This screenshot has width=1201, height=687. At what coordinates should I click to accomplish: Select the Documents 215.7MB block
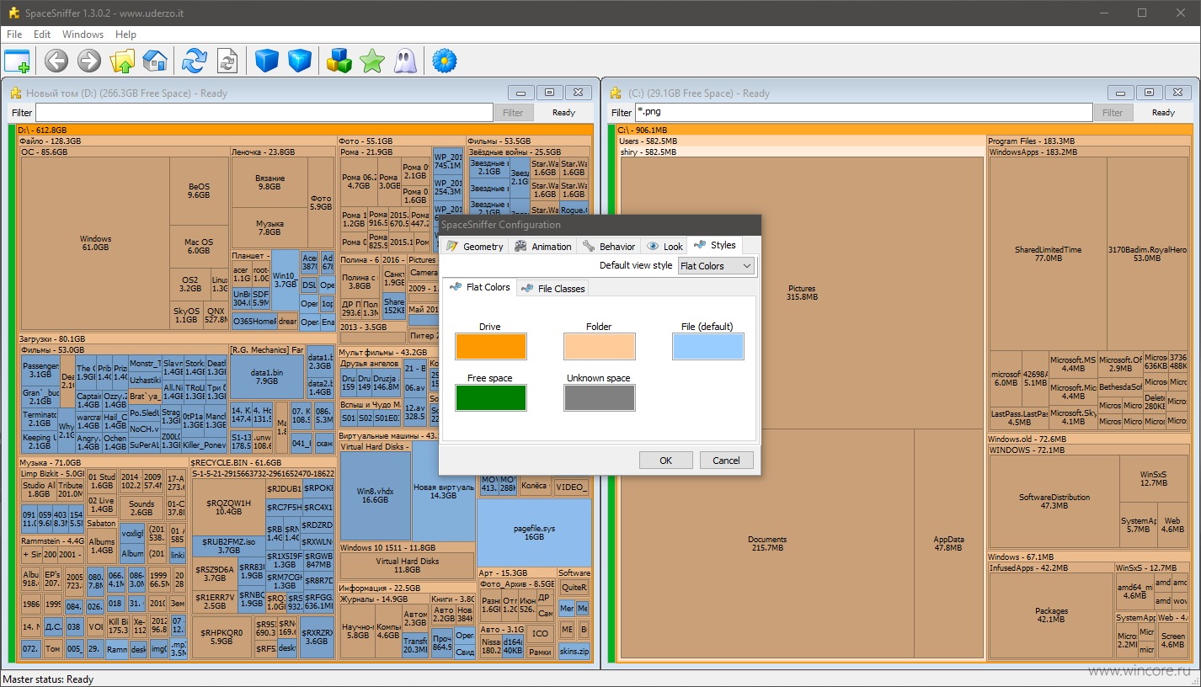pyautogui.click(x=766, y=544)
